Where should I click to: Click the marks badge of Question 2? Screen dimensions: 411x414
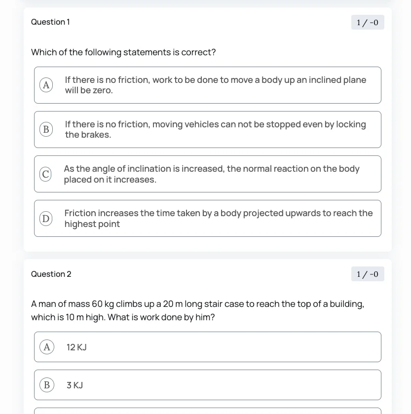[368, 274]
